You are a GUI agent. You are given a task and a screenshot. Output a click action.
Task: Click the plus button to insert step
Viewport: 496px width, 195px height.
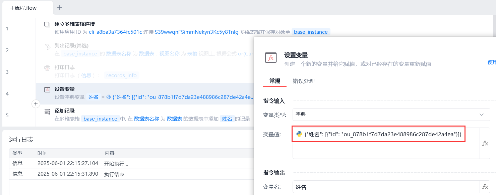point(36,104)
